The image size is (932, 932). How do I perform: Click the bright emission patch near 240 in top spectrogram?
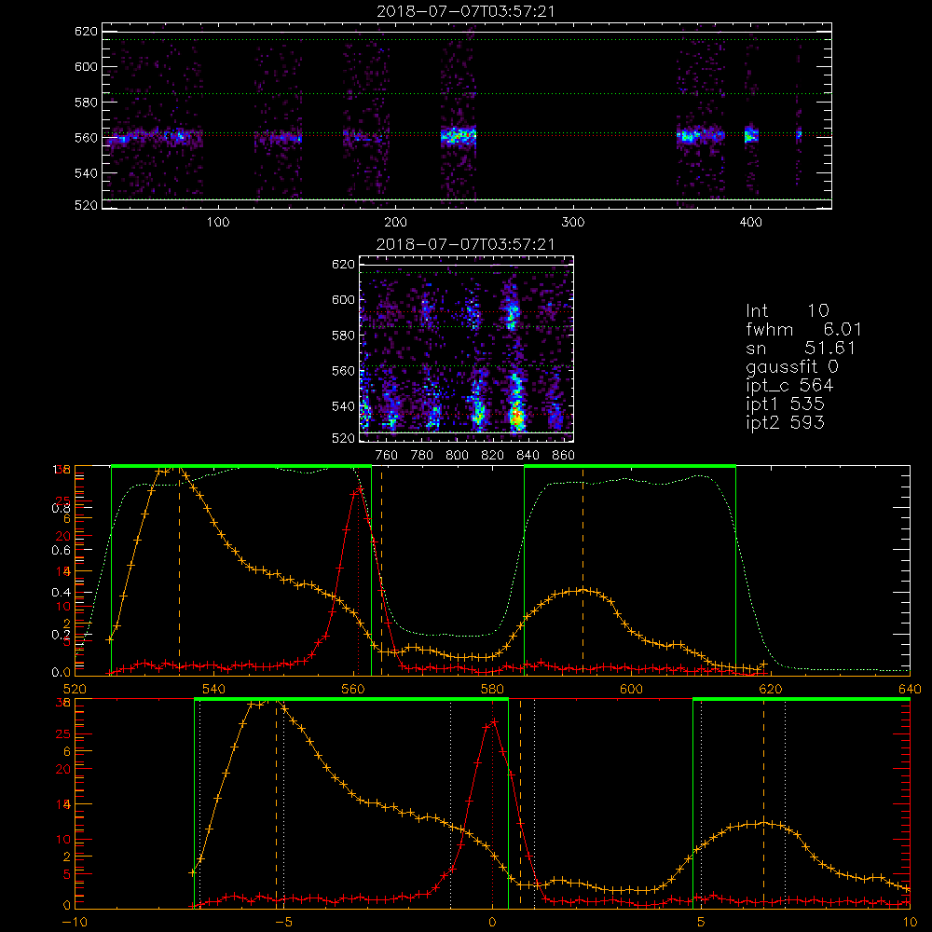click(x=459, y=135)
